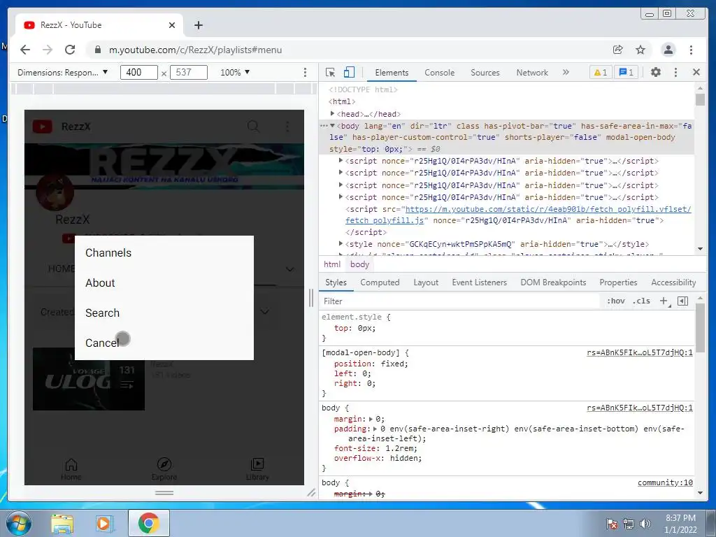
Task: Choose Channels in the popup menu
Action: click(164, 252)
